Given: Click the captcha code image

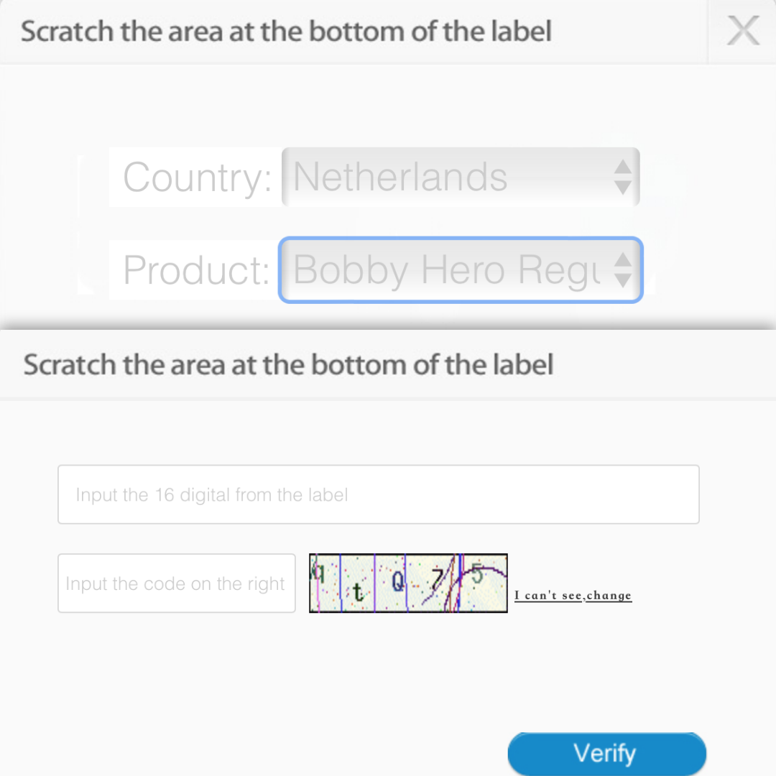Looking at the screenshot, I should pos(408,583).
